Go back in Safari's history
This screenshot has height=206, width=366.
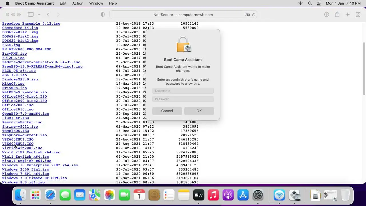[48, 15]
